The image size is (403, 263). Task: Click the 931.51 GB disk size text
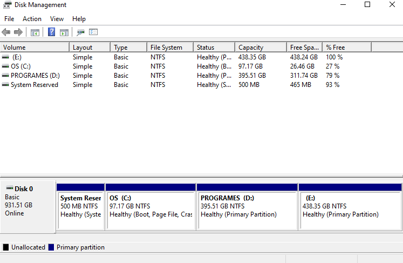pos(18,205)
